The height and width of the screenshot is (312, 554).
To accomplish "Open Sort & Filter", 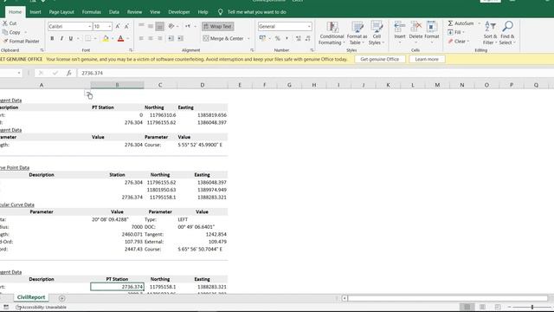I will pos(490,33).
